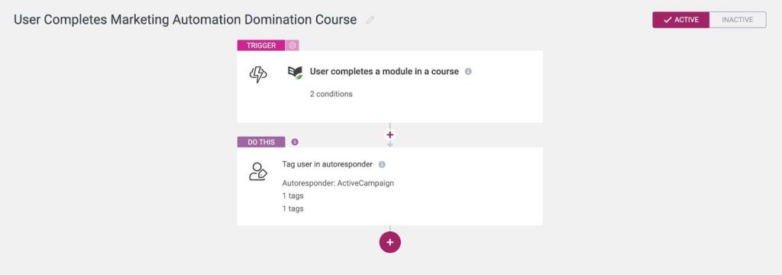The image size is (782, 275).
Task: Open trigger settings gear icon
Action: pos(292,45)
